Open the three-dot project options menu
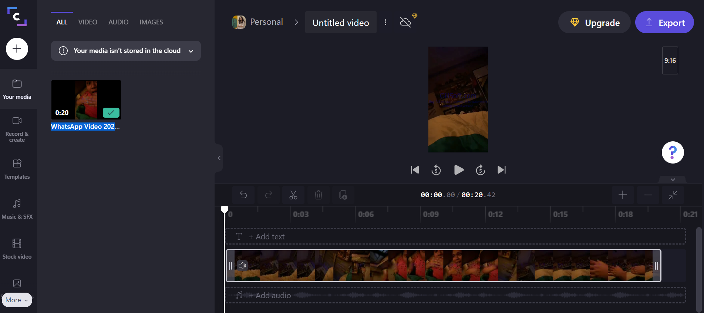Viewport: 704px width, 313px height. [x=385, y=22]
